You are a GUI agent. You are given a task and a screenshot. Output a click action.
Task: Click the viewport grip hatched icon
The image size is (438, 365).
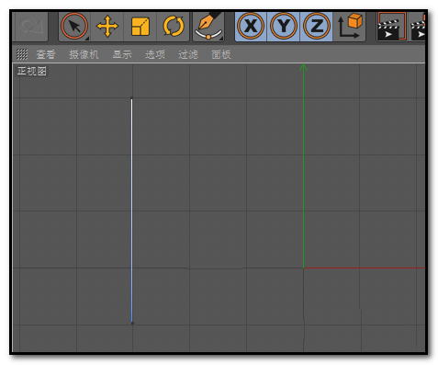click(x=22, y=54)
